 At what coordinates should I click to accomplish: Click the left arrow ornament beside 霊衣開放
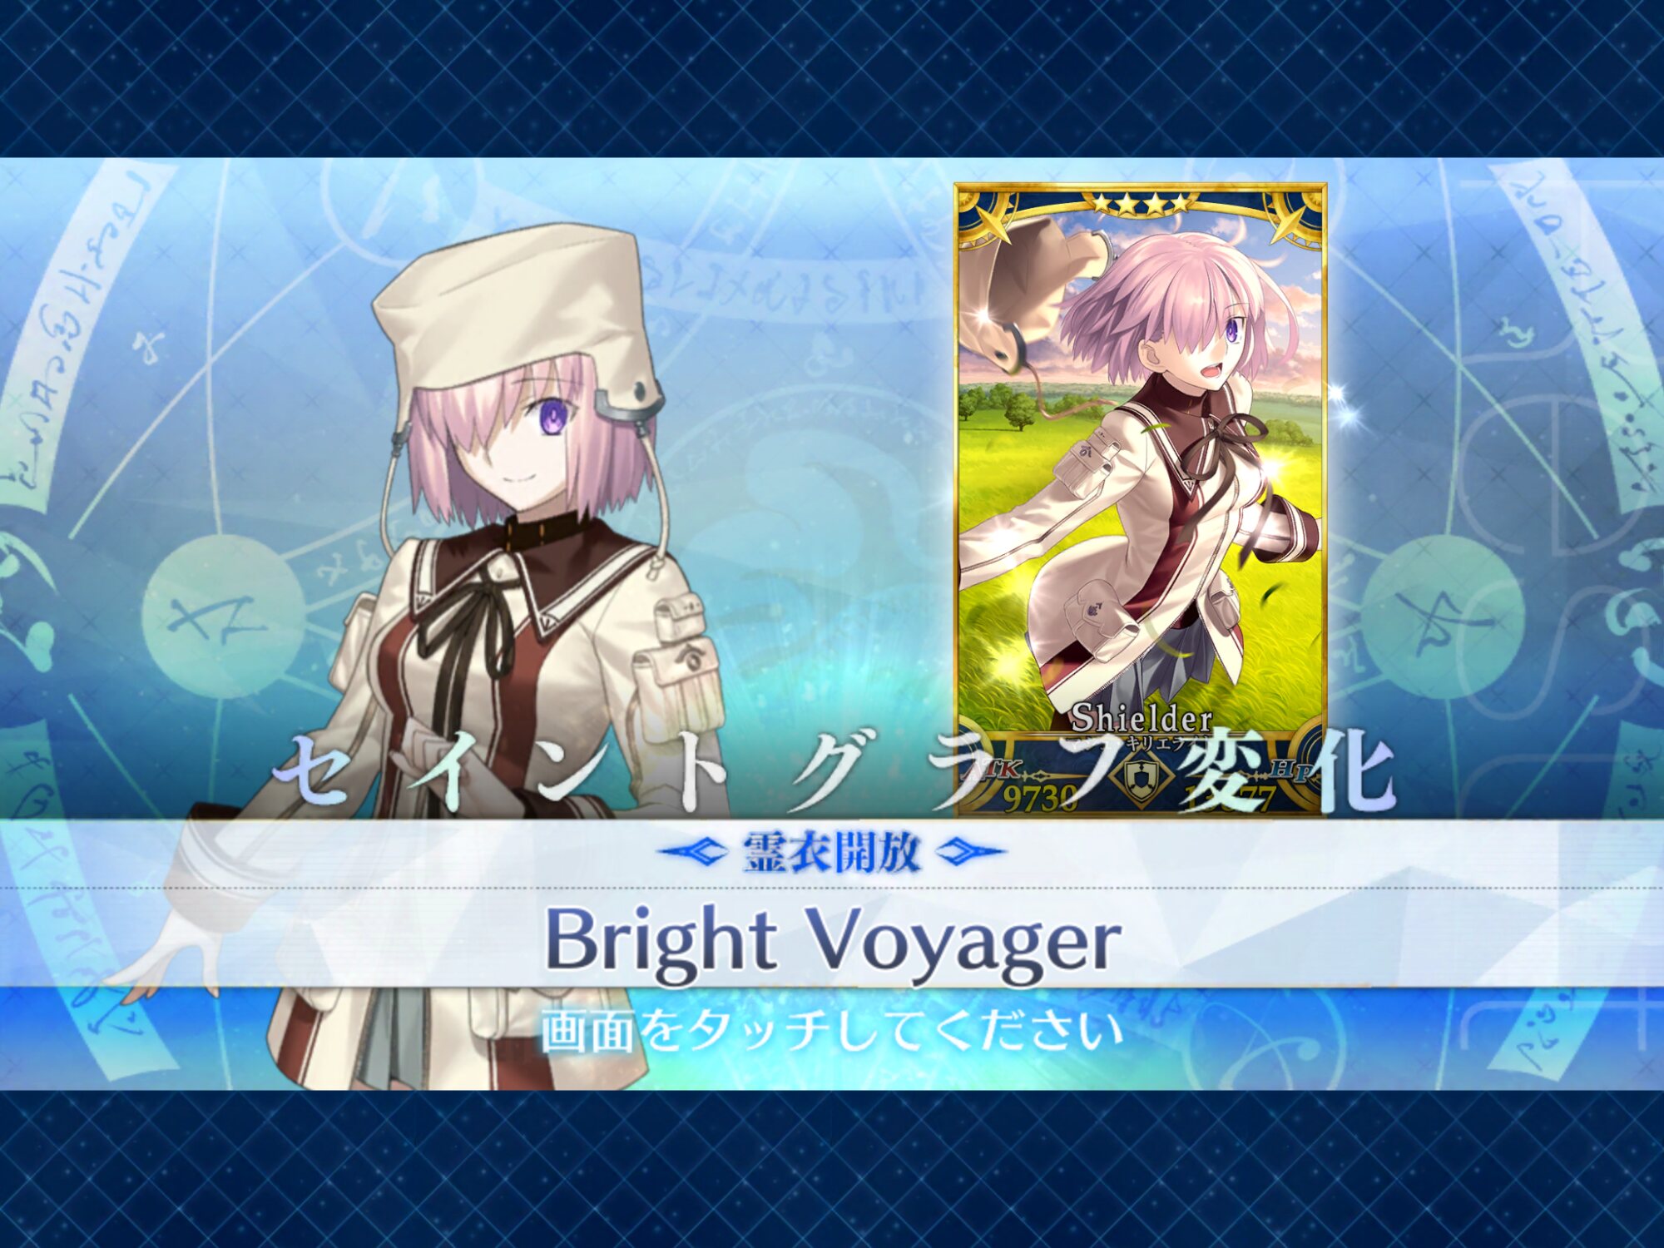[x=692, y=851]
